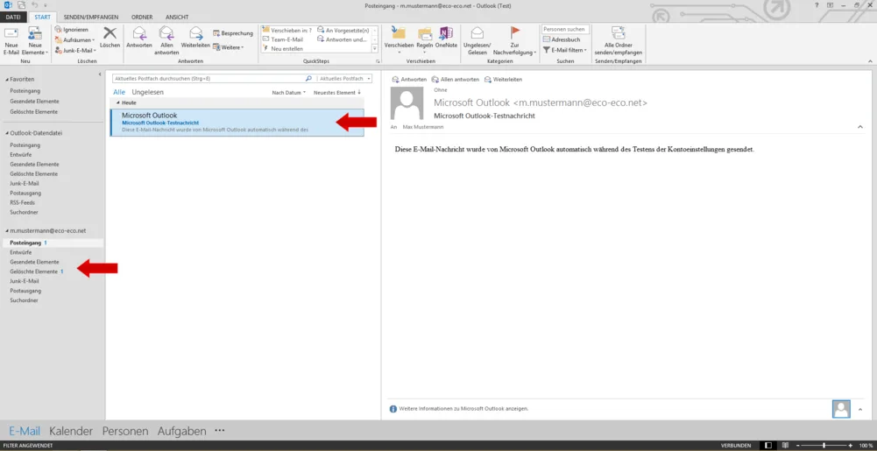Image resolution: width=877 pixels, height=451 pixels.
Task: Click the Personen suchen search field
Action: [563, 29]
